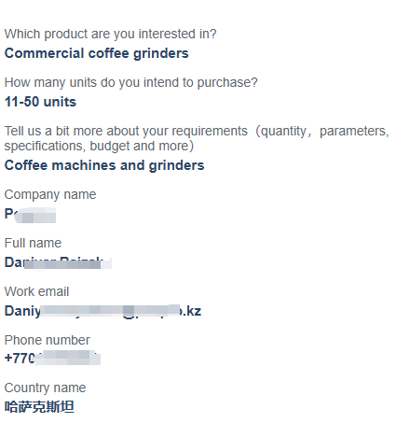
Task: Click the 'Phone number' field label
Action: [48, 340]
